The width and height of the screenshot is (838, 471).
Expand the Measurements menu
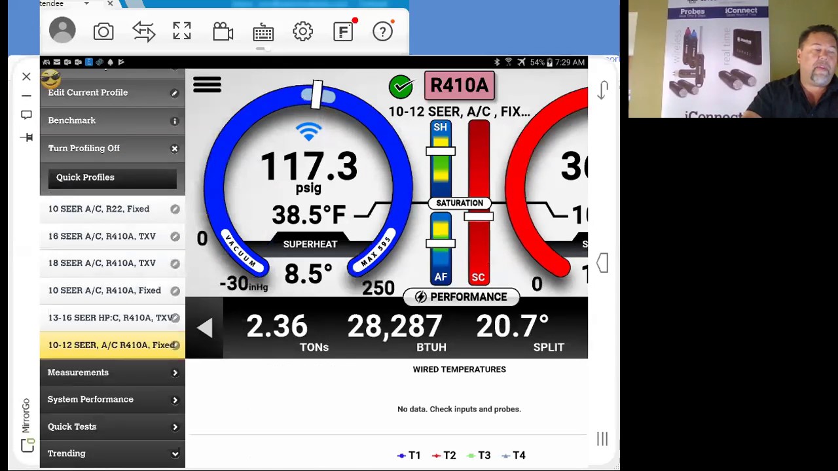[x=113, y=372]
